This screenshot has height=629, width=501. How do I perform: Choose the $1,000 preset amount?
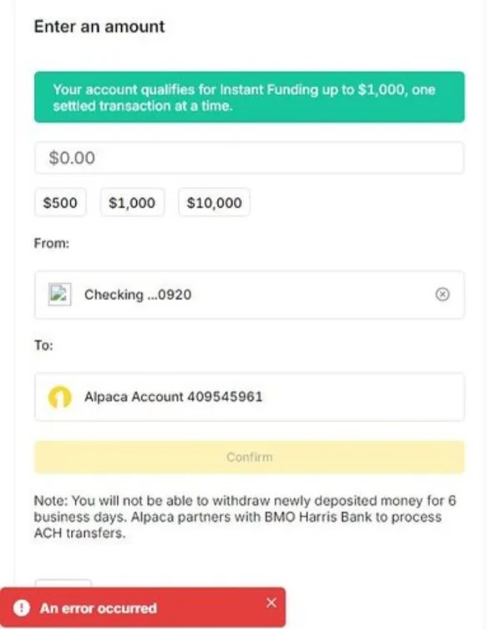(132, 202)
